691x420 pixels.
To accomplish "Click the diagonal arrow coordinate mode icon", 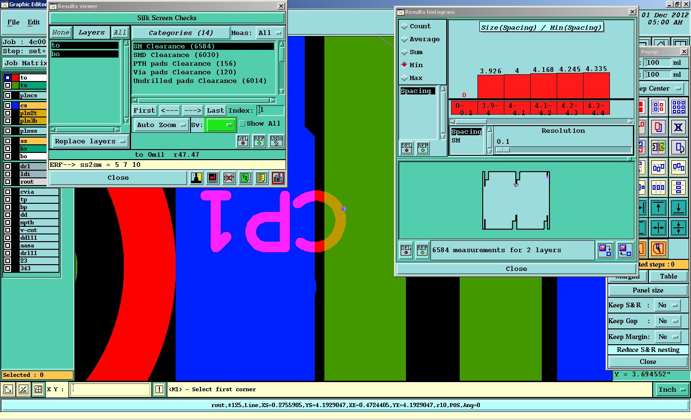I will click(x=8, y=389).
